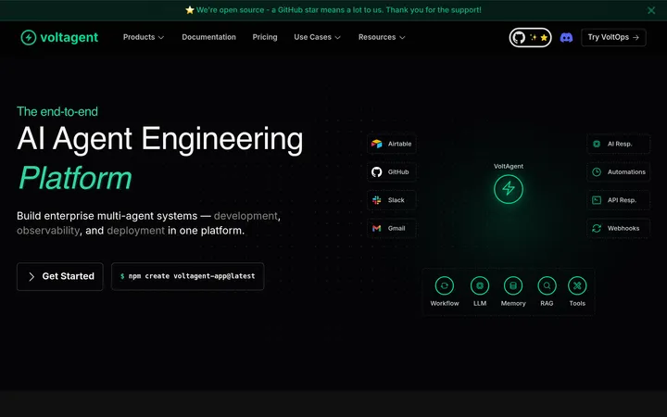Select the Tools wrench icon
This screenshot has height=417, width=667.
pyautogui.click(x=577, y=285)
